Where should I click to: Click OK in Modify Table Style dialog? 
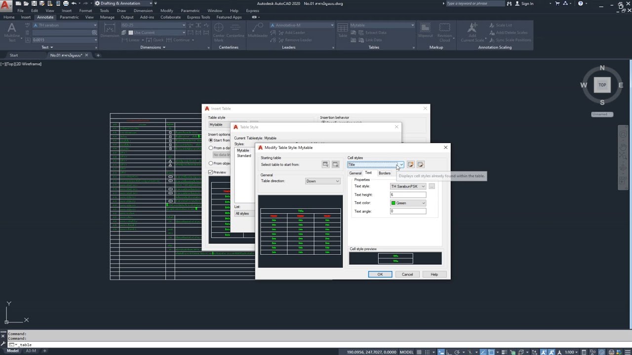380,274
